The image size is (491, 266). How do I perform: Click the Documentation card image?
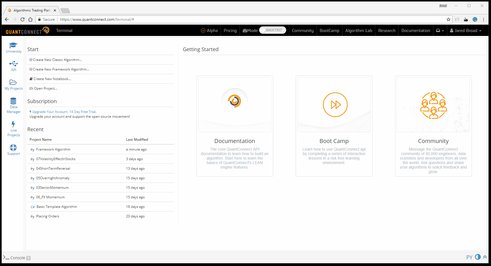point(235,105)
